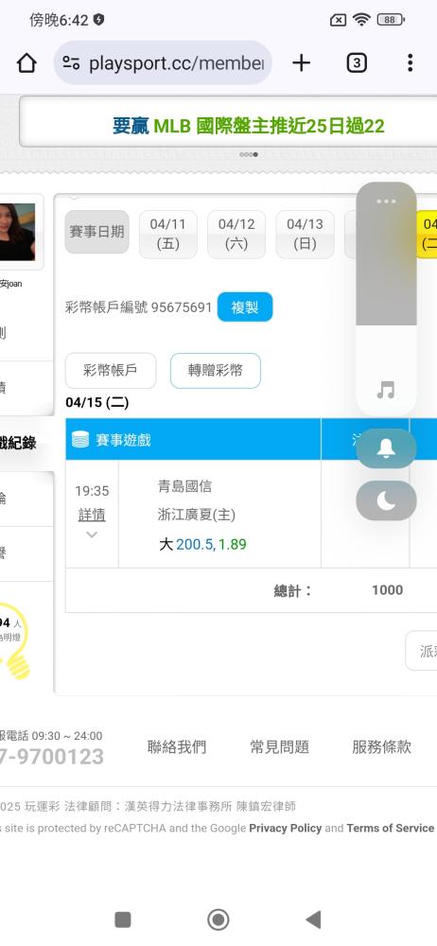This screenshot has height=946, width=437.
Task: Expand the chevron under 詳情
Action: [x=92, y=534]
